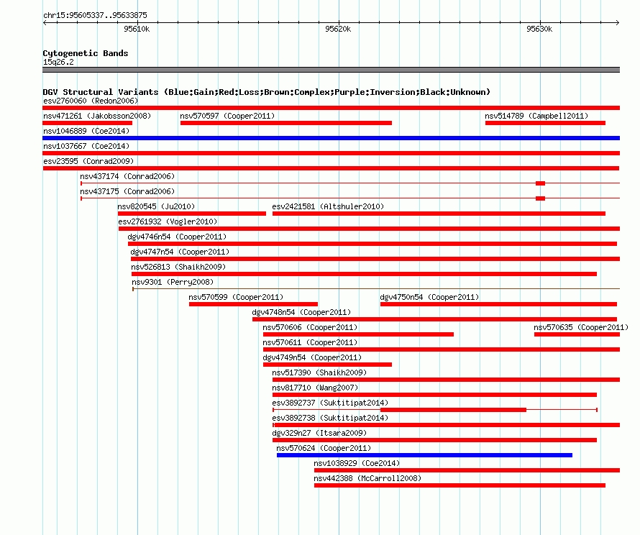Click the 95610k ruler tick label
This screenshot has width=640, height=535.
(x=137, y=29)
